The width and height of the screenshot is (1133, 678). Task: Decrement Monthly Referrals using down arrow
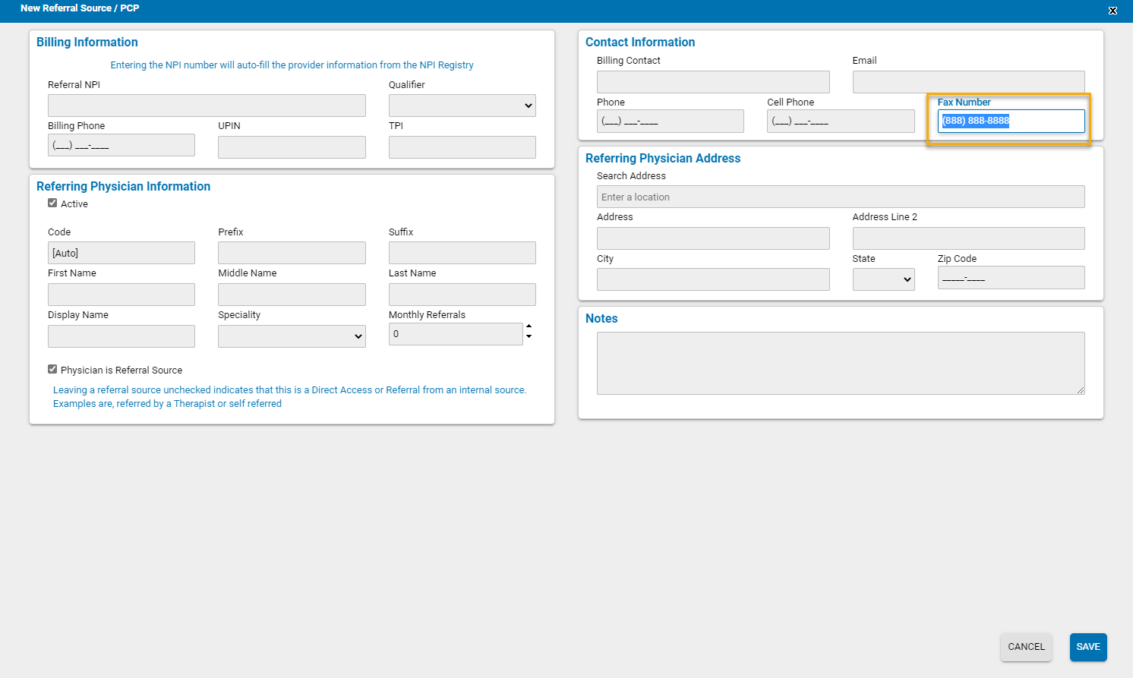[x=529, y=339]
